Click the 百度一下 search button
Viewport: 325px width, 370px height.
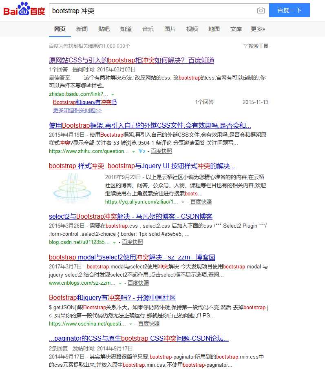290,10
